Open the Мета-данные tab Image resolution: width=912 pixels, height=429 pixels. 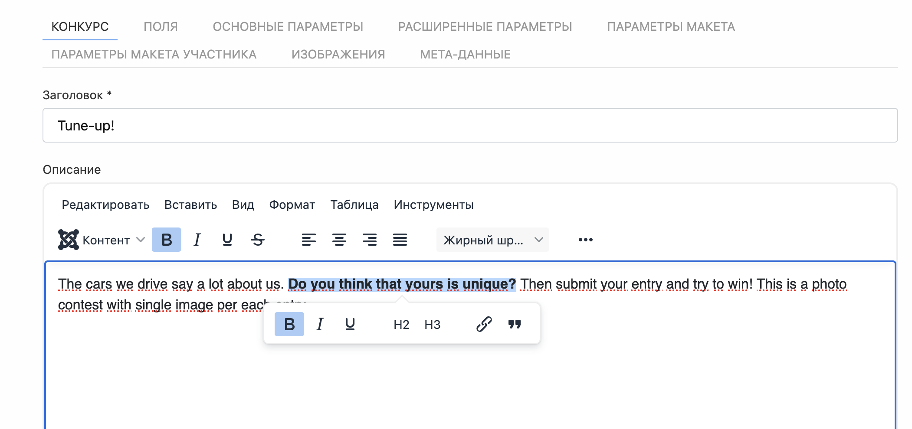coord(465,54)
